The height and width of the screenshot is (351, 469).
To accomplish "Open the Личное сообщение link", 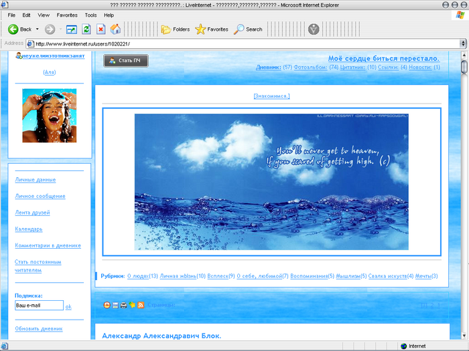I will click(40, 196).
